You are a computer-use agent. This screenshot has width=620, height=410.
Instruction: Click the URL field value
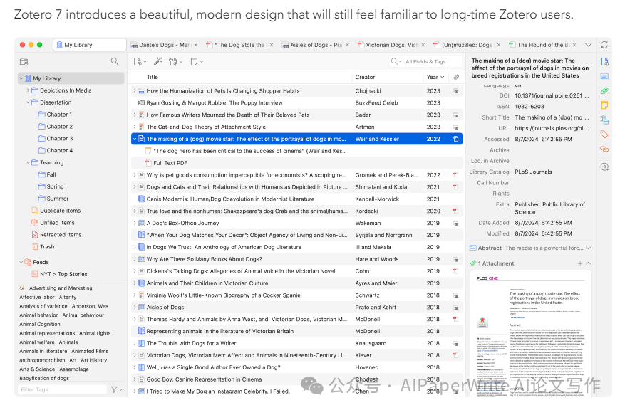pos(552,128)
